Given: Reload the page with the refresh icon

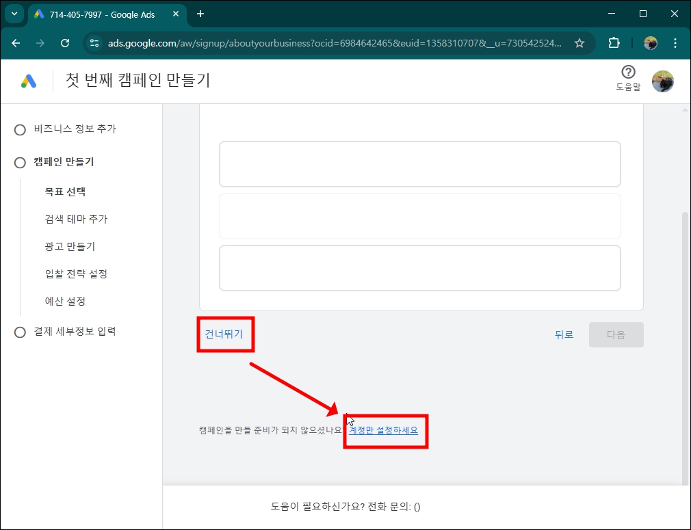Looking at the screenshot, I should coord(65,42).
